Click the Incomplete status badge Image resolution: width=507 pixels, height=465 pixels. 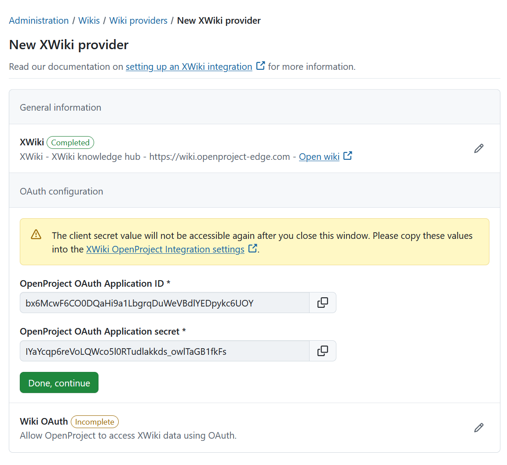[x=95, y=422]
